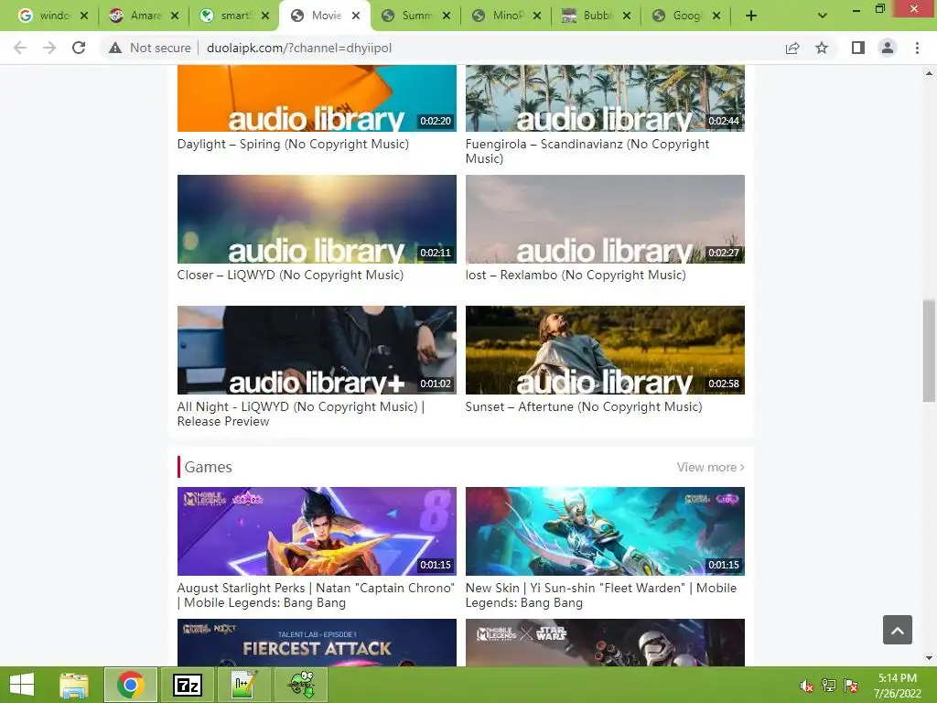
Task: Open 'lost – Rexlambo' title link
Action: click(x=576, y=275)
